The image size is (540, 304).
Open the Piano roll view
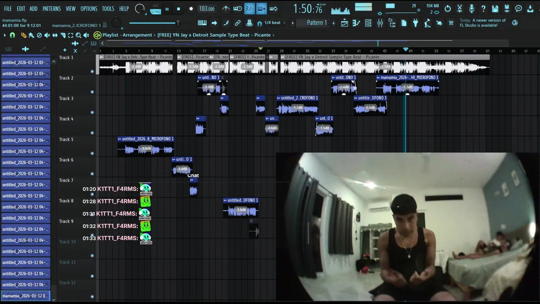356,23
